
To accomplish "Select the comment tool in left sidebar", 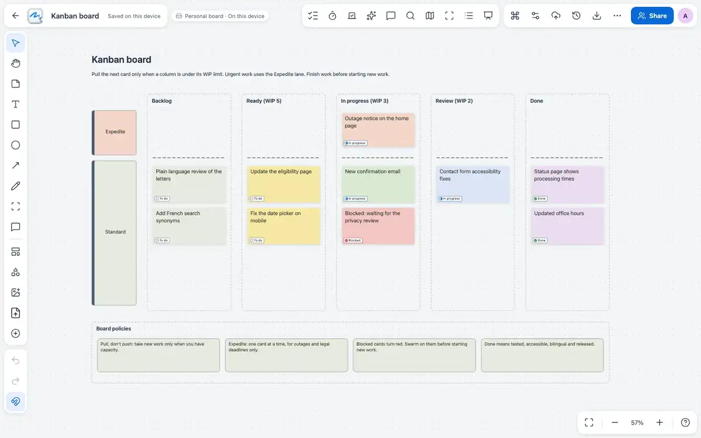I will coord(16,227).
